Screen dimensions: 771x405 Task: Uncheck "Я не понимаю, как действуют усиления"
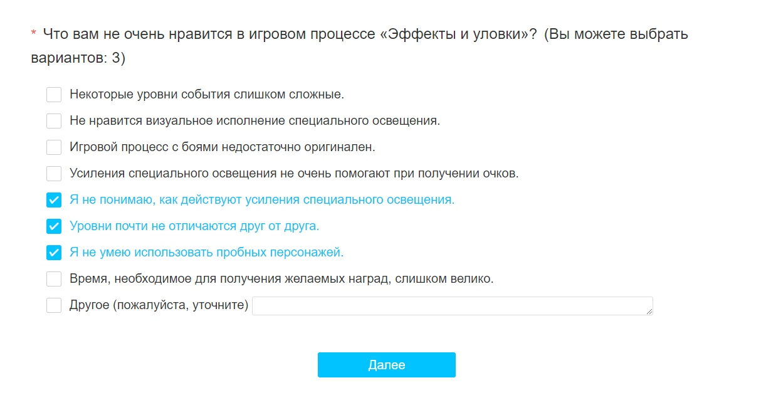coord(54,200)
